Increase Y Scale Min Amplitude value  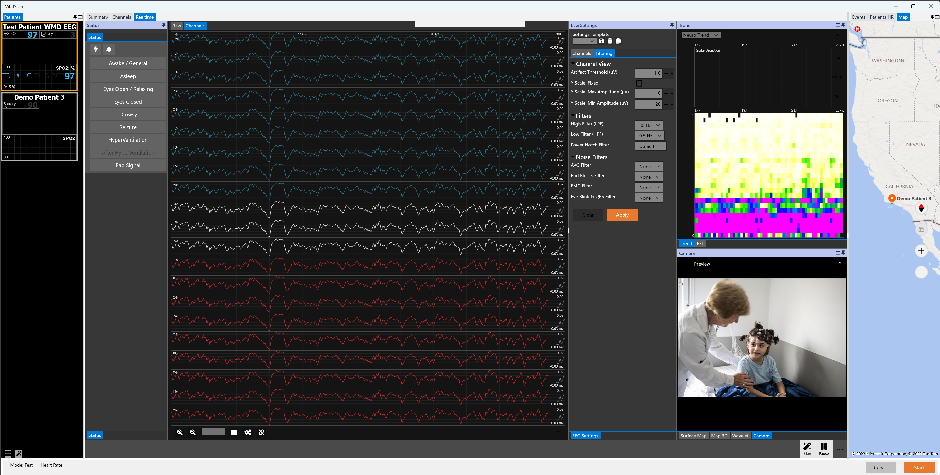(x=672, y=104)
